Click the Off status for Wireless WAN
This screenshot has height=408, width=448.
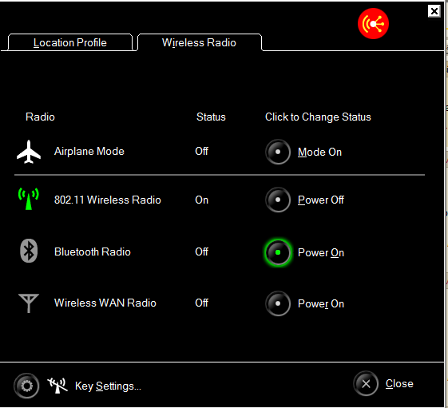(202, 303)
